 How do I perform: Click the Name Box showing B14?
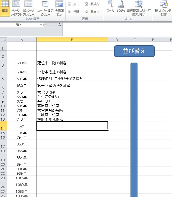pyautogui.click(x=19, y=25)
